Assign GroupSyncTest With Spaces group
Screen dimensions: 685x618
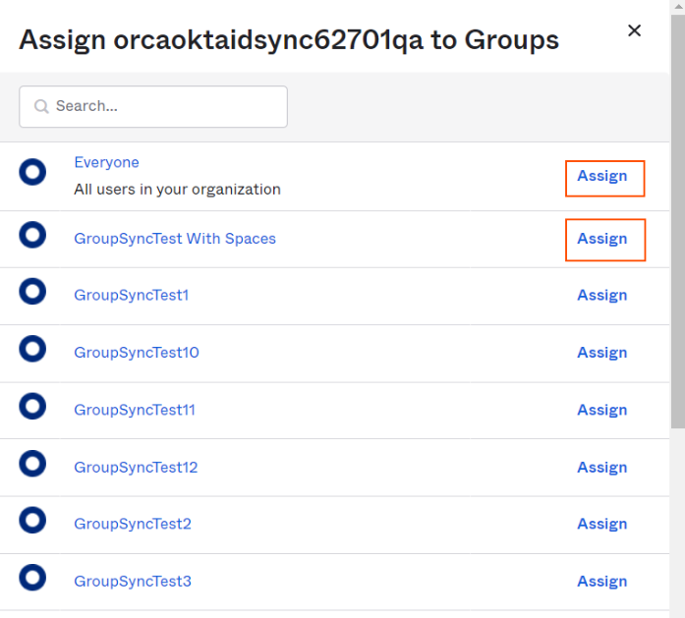point(605,240)
